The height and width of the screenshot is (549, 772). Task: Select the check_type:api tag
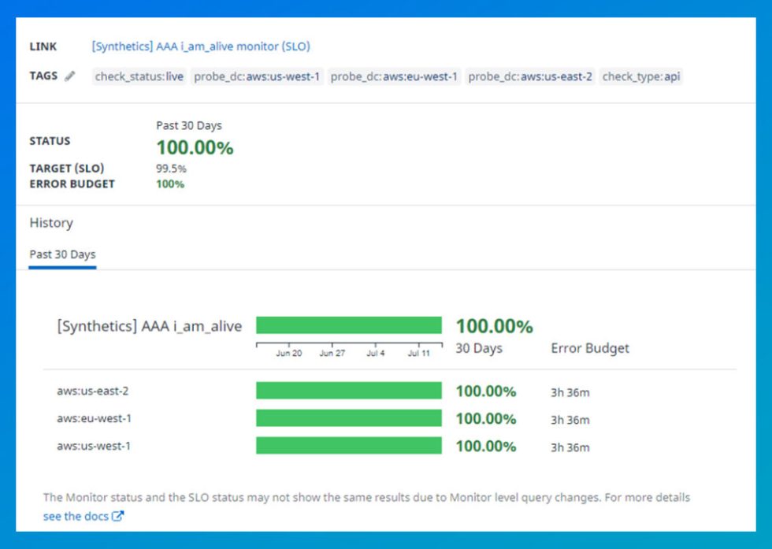coord(640,76)
